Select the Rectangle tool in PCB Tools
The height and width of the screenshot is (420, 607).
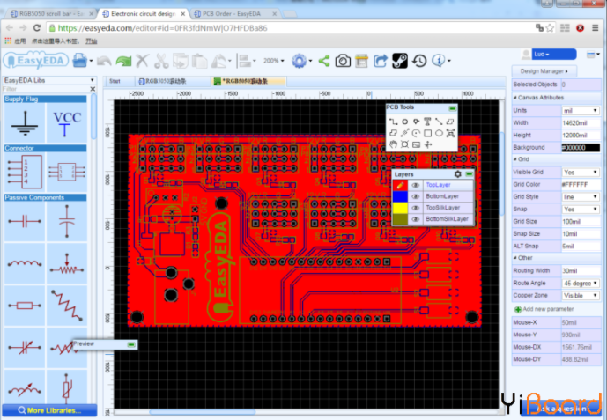(x=427, y=134)
